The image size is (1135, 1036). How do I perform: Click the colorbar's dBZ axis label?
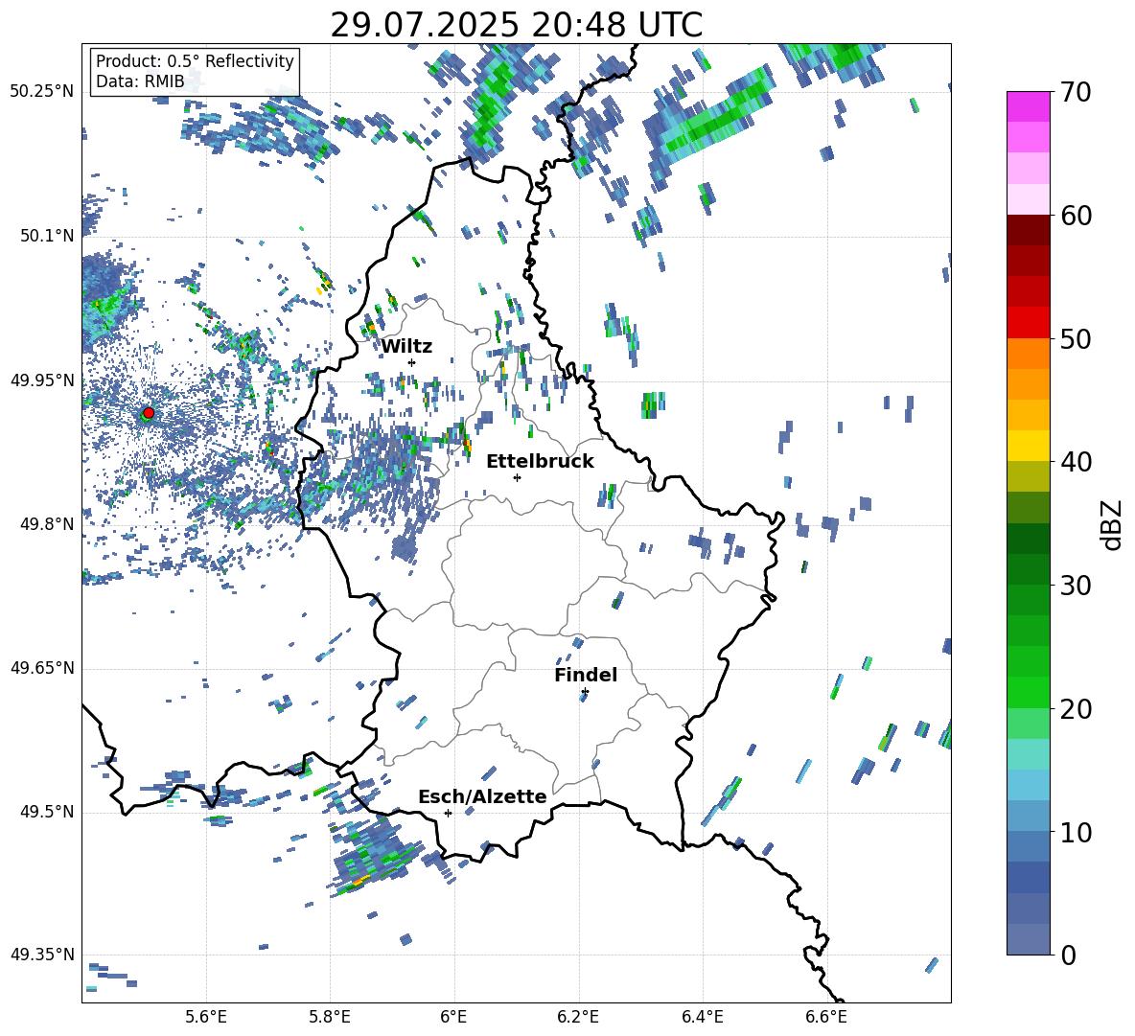pos(1113,524)
